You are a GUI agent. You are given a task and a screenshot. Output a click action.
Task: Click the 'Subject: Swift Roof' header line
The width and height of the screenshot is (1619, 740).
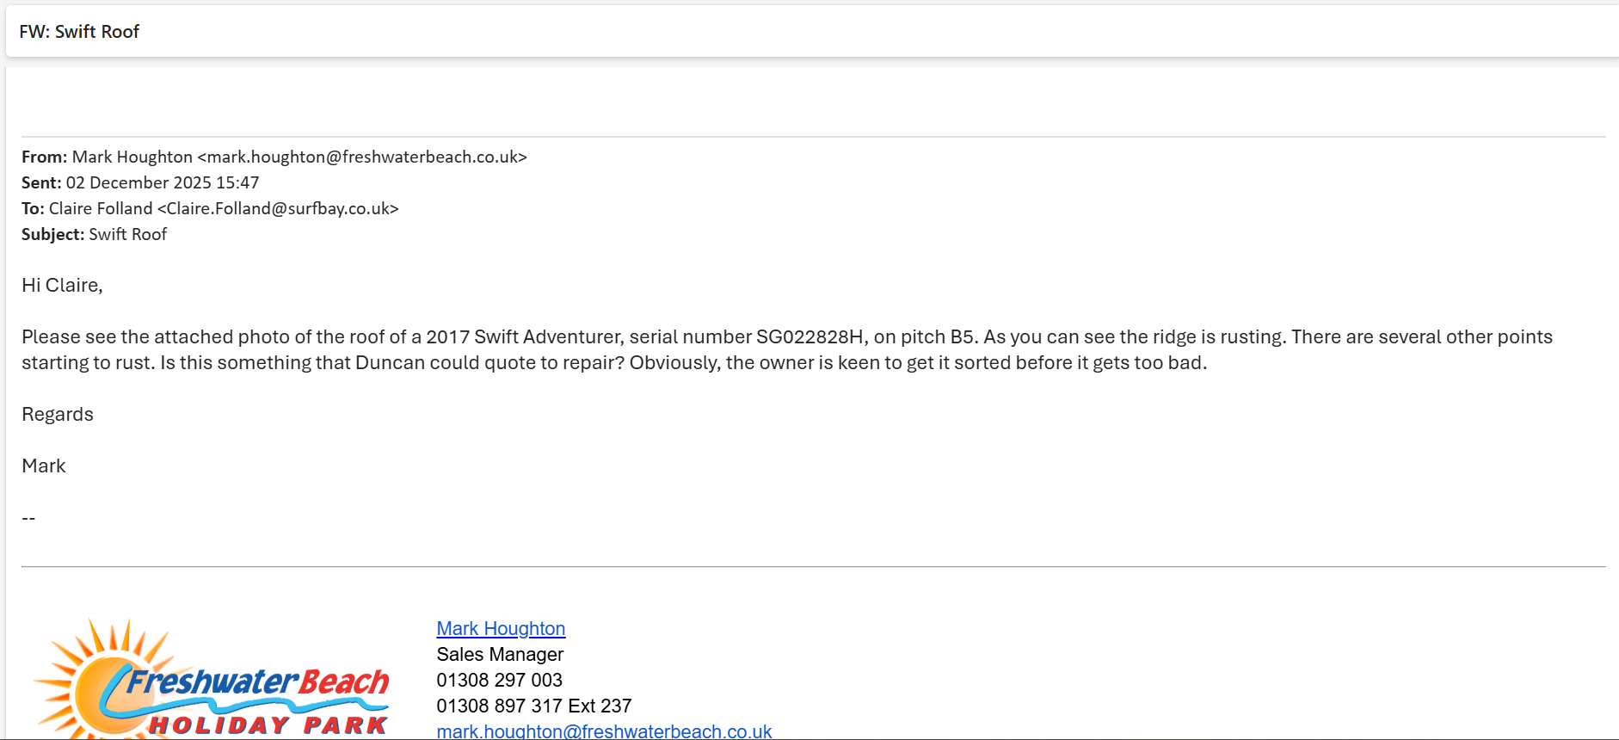point(95,235)
